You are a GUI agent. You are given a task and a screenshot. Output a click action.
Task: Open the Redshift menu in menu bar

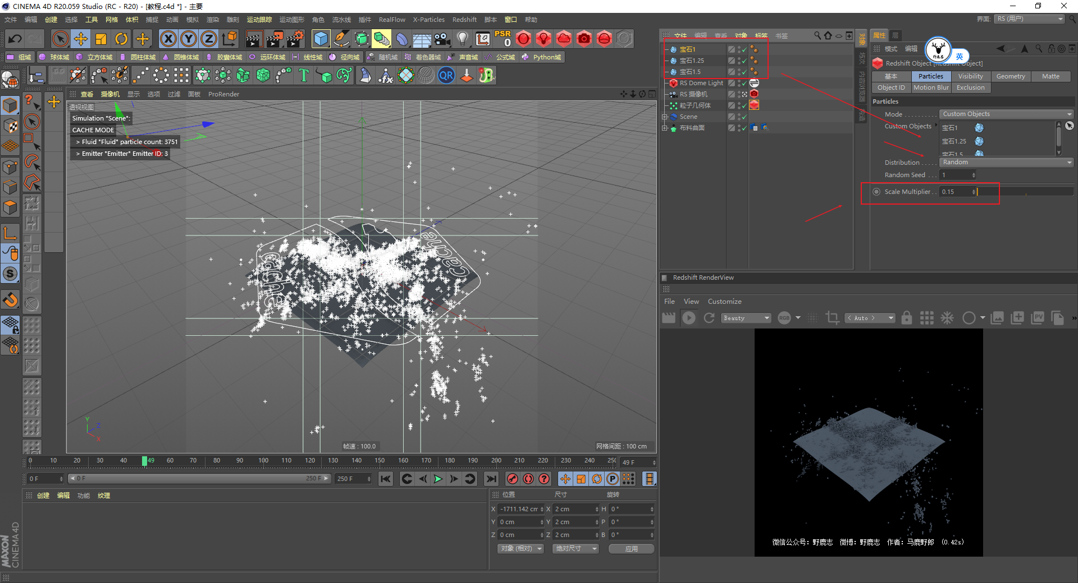464,20
